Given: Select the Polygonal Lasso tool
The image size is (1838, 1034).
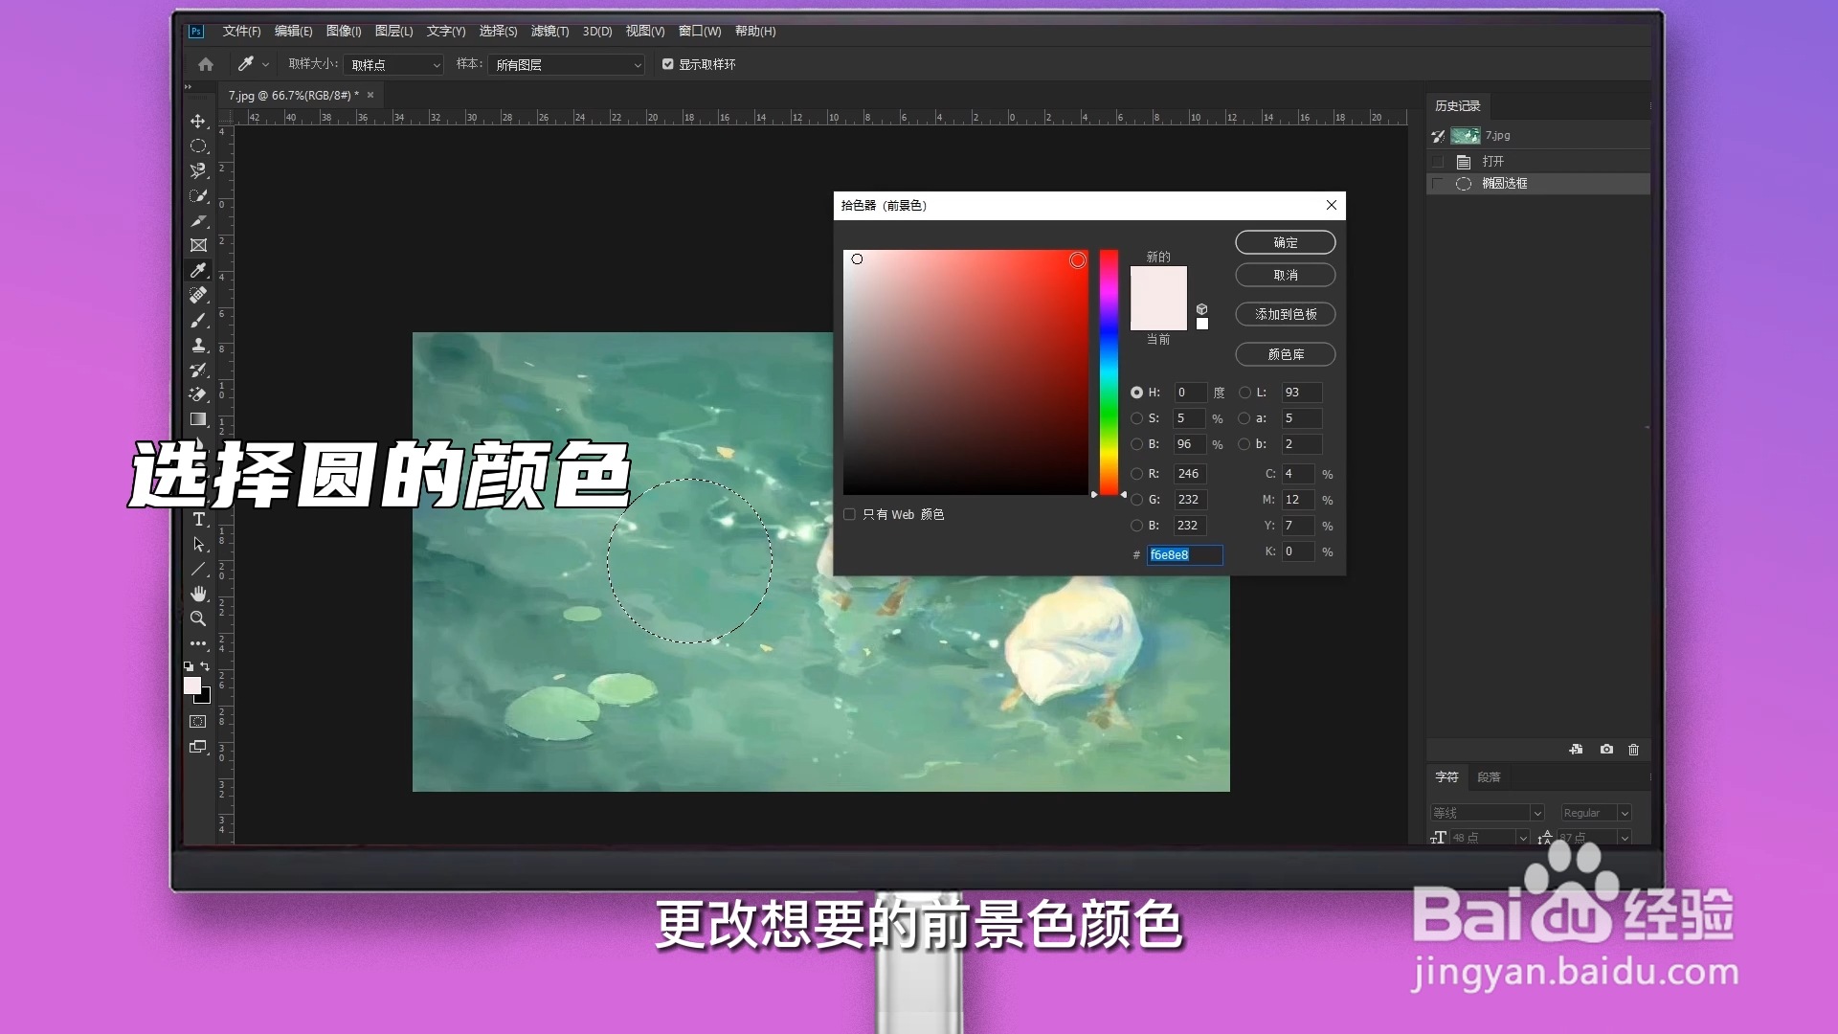Looking at the screenshot, I should [x=198, y=171].
